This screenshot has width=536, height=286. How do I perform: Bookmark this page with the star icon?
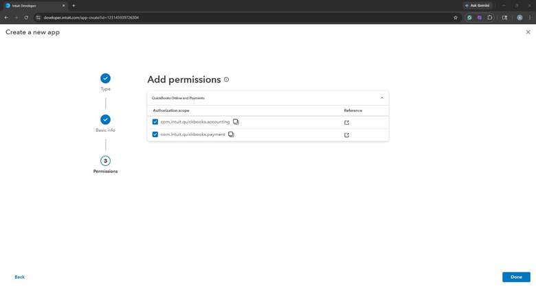(456, 17)
